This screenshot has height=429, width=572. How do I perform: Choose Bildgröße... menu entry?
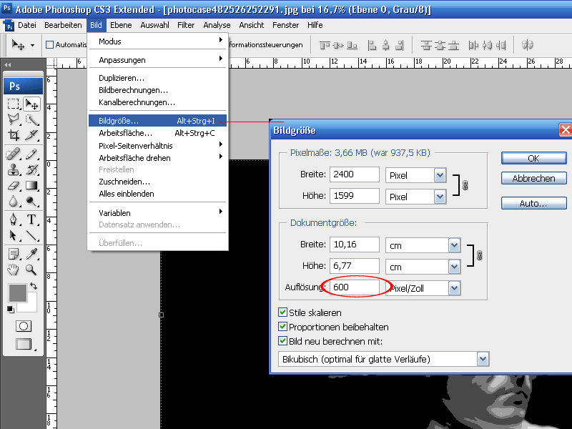point(157,121)
